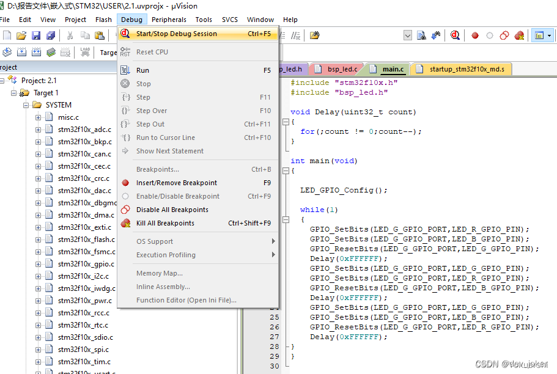Open the SVCS menu

pyautogui.click(x=230, y=20)
